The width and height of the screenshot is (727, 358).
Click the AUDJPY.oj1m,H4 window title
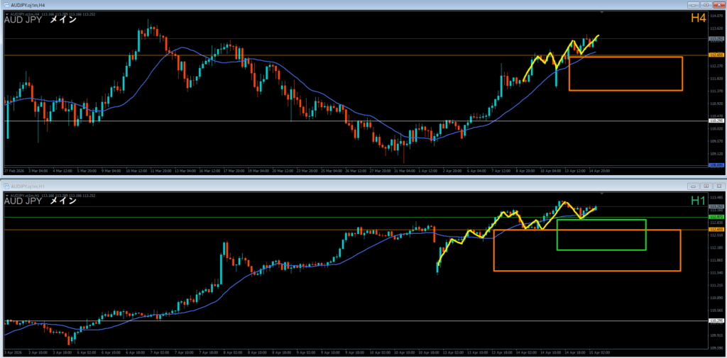[26, 4]
